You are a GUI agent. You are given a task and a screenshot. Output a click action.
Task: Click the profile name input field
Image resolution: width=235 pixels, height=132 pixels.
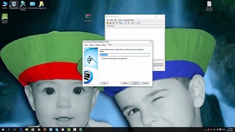tap(125, 55)
